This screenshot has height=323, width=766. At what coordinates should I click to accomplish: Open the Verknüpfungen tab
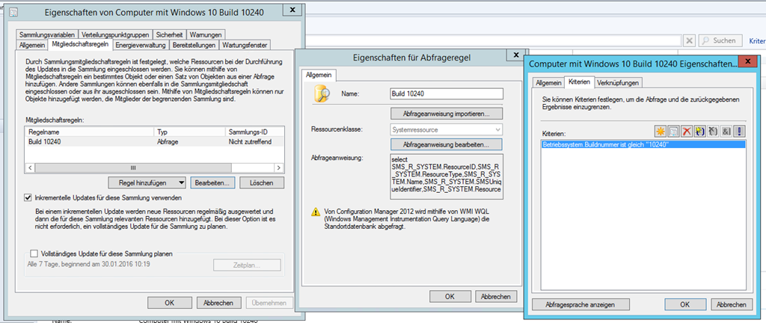(617, 82)
